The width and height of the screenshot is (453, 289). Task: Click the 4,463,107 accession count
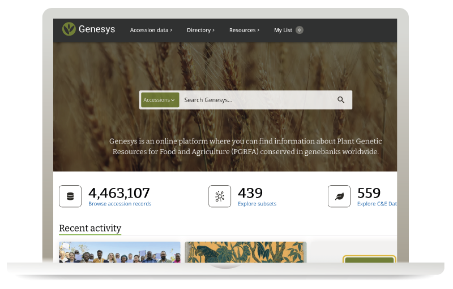tap(119, 192)
